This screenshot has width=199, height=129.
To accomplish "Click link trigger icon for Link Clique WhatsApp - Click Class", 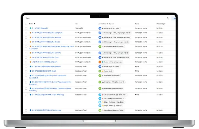I will coord(100,95).
